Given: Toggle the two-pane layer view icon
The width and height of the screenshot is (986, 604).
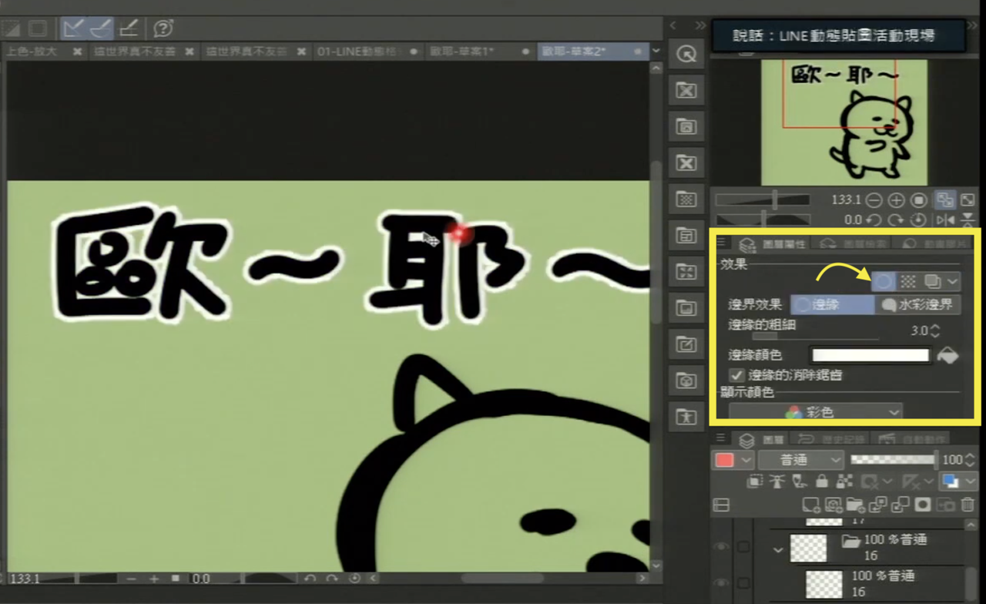Looking at the screenshot, I should (x=721, y=505).
